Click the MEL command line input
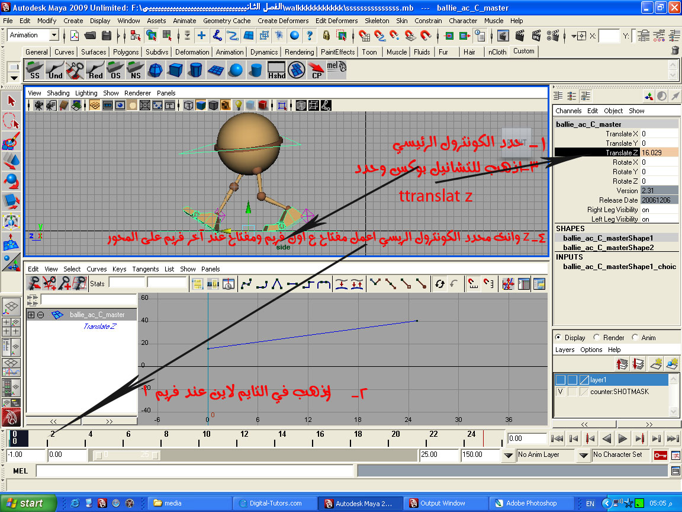This screenshot has width=682, height=512. pos(194,471)
